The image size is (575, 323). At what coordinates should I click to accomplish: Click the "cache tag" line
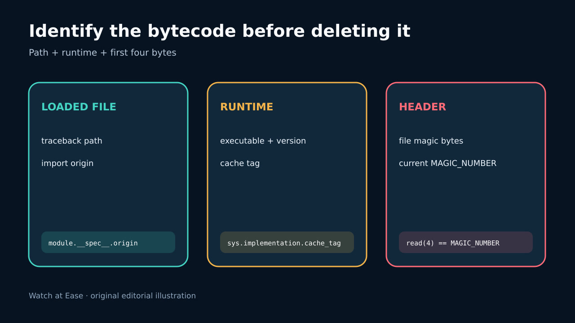click(240, 163)
